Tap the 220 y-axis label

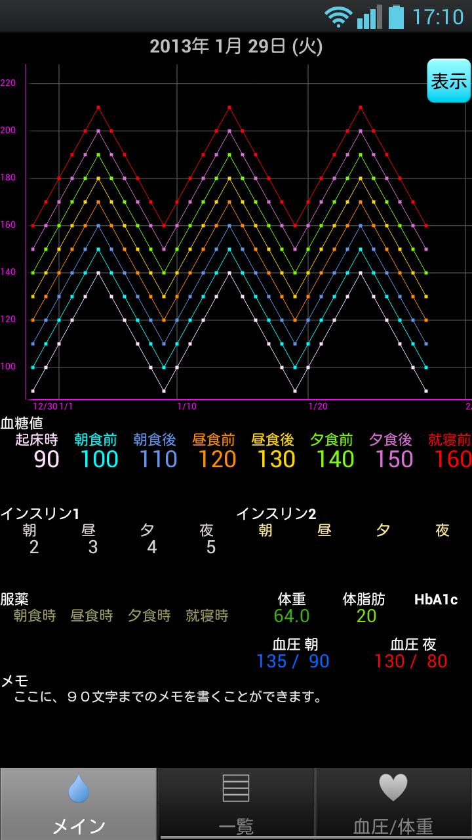click(x=8, y=83)
